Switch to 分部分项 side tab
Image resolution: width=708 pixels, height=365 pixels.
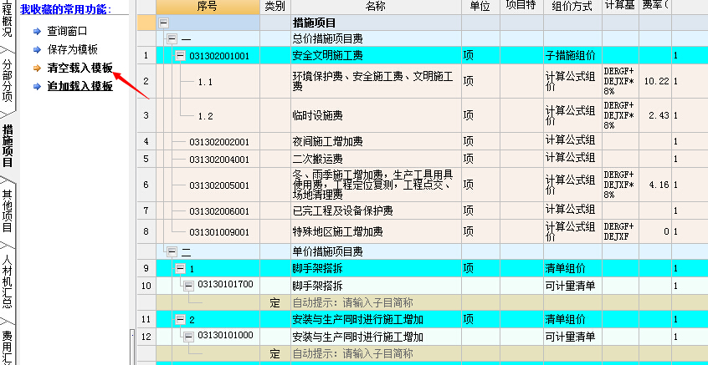pos(8,81)
